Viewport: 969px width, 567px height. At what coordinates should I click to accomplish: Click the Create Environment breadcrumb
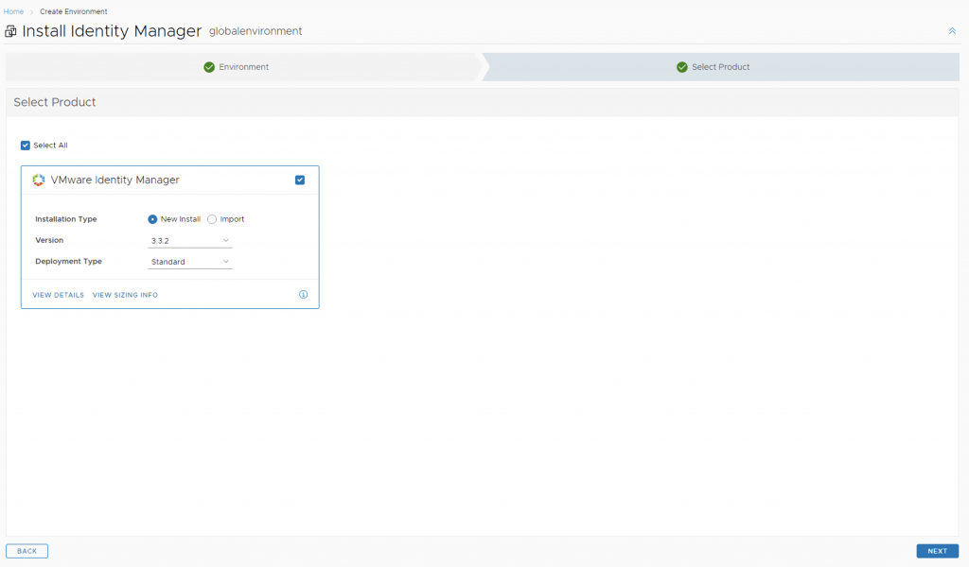point(73,11)
